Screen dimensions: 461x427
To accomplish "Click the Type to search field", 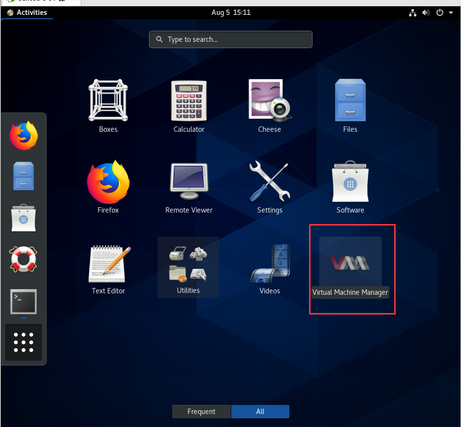I will pos(231,39).
